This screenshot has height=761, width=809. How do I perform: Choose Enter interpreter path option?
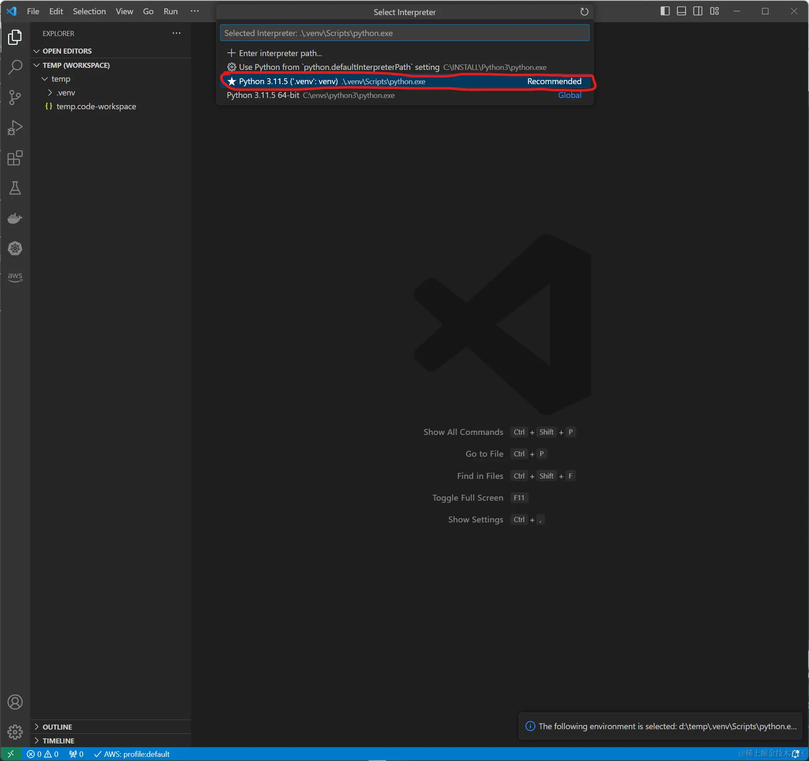(280, 53)
